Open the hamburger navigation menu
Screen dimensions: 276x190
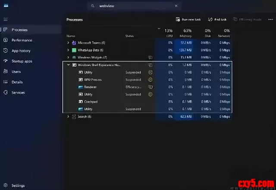coord(6,19)
